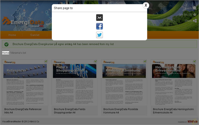Open Referencer Intro A4 brochure thumbnail
The width and height of the screenshot is (199, 125).
[x=25, y=84]
